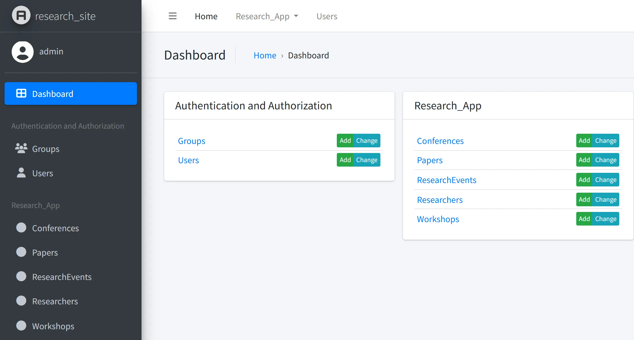Click Add button for Workshops
The image size is (634, 340).
coord(584,219)
